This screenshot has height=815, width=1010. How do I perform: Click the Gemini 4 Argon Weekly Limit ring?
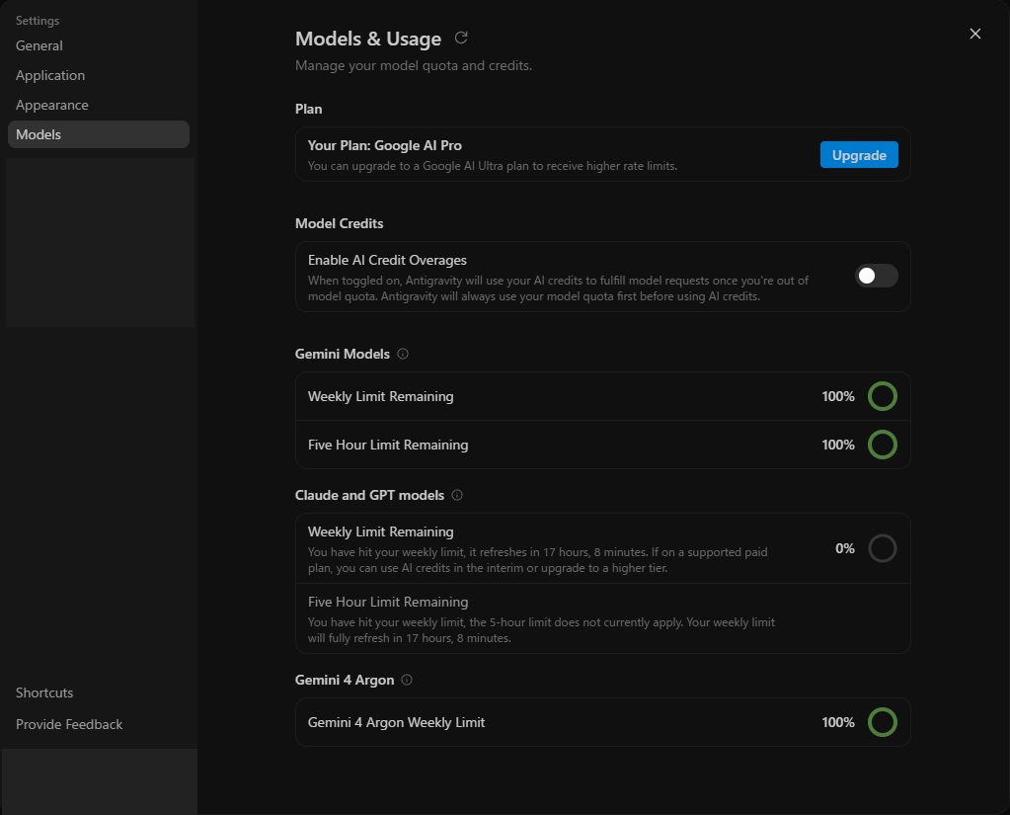[x=883, y=722]
